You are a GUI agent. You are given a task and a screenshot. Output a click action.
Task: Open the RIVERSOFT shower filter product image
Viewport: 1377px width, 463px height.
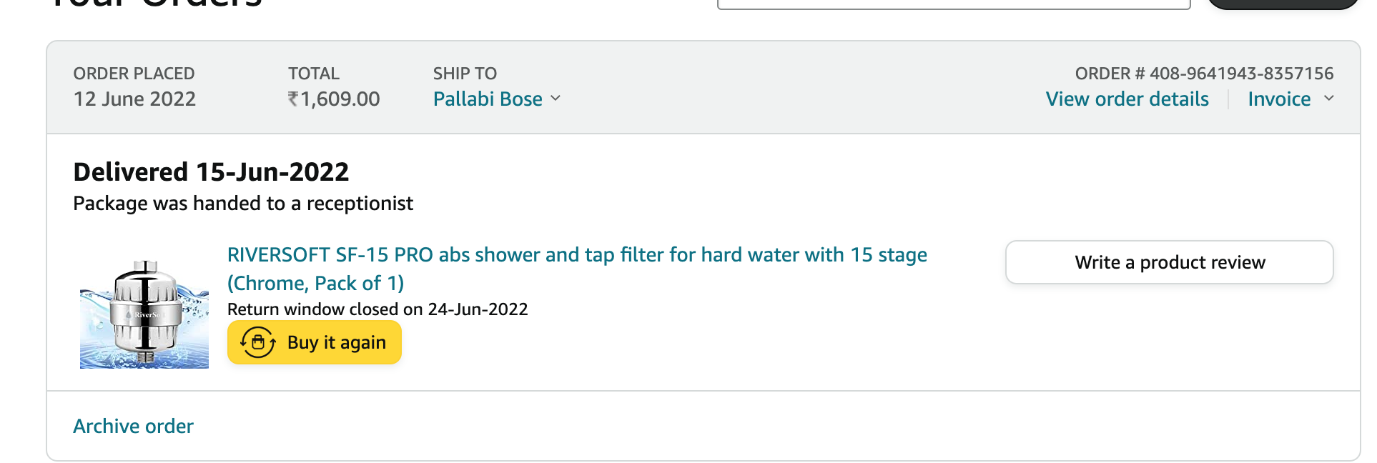coord(144,314)
